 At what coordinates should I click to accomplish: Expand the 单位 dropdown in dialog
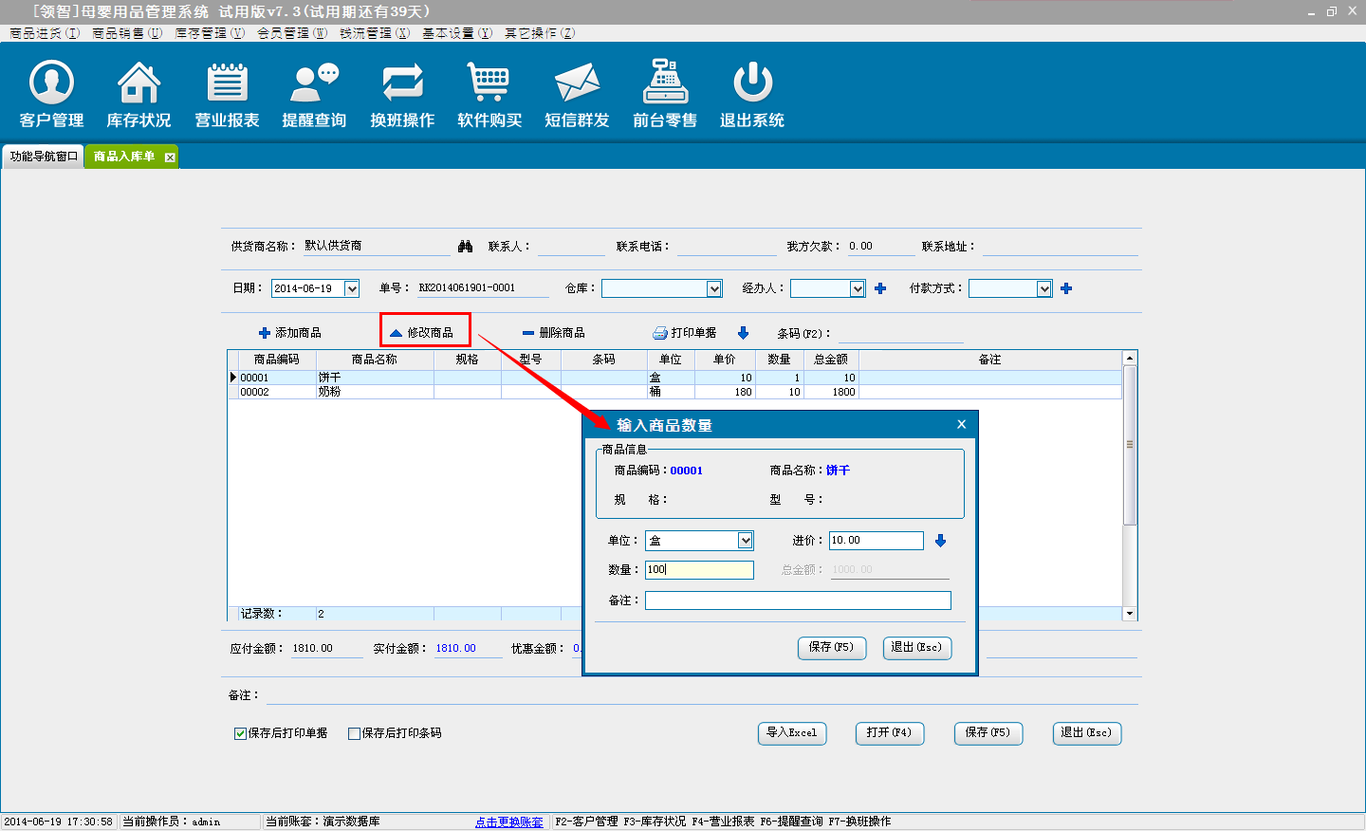pyautogui.click(x=746, y=541)
